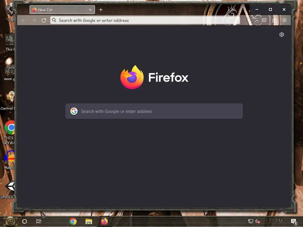Maximize the Firefox window

pos(270,9)
